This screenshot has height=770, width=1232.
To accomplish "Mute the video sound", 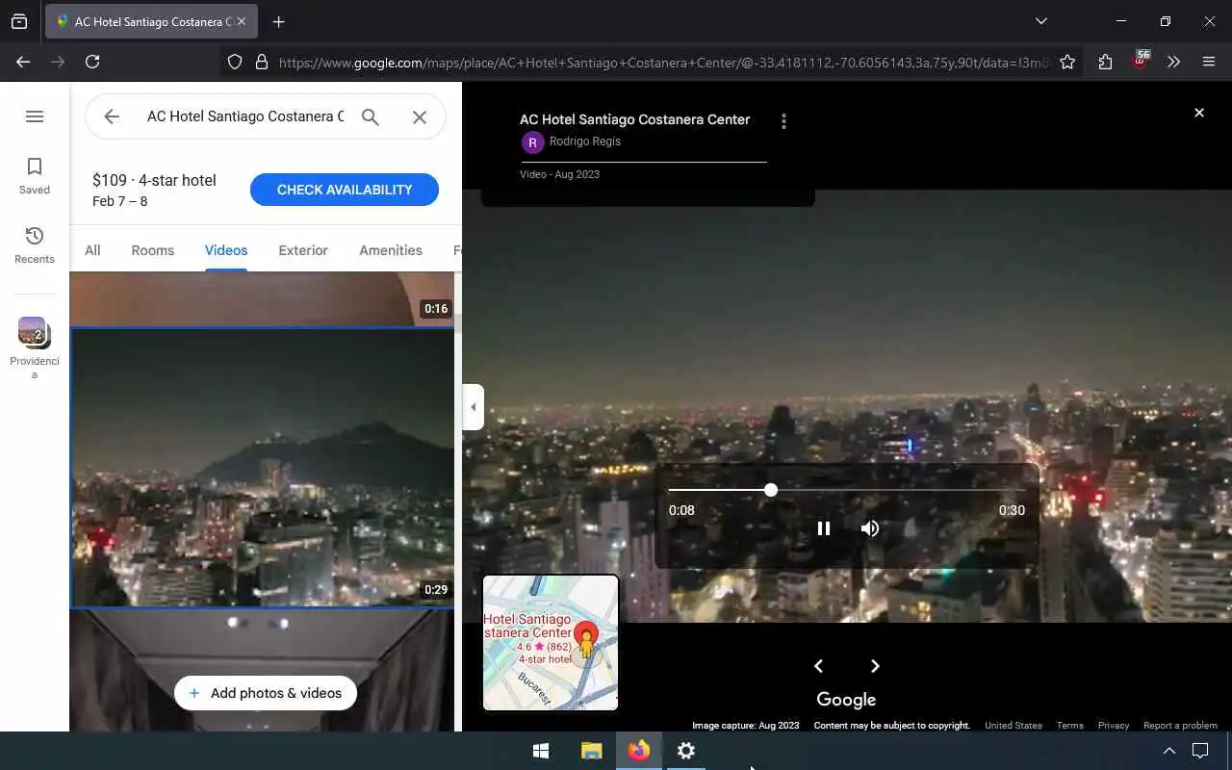I will (x=870, y=528).
